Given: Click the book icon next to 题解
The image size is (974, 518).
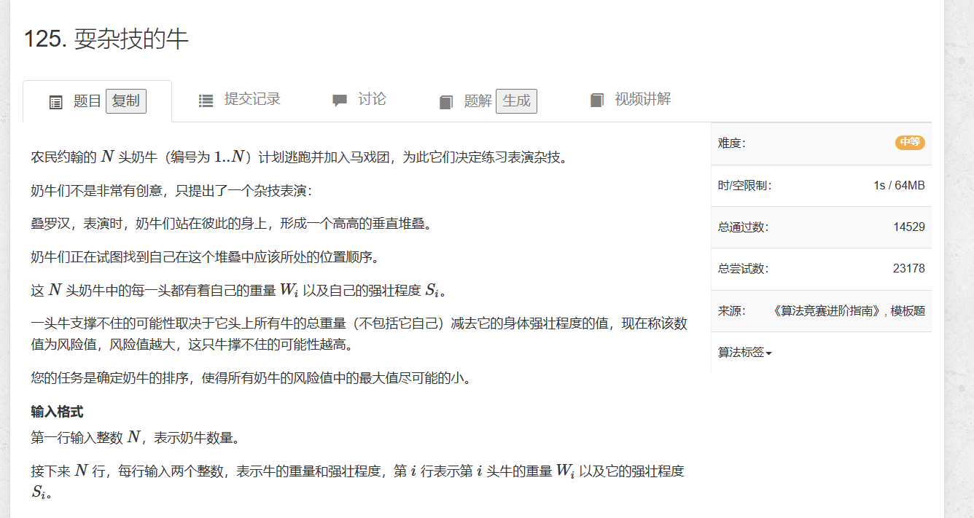Looking at the screenshot, I should 446,102.
